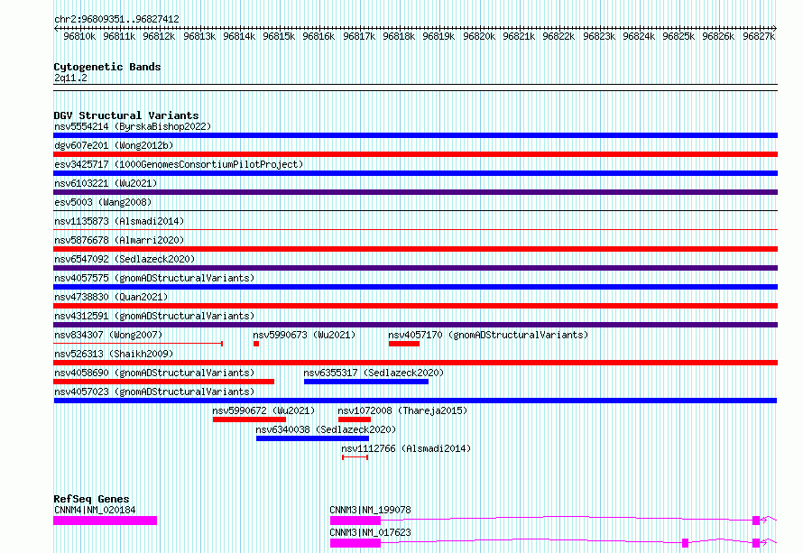Open the nsv1072008 (Thareja2015) label
Image resolution: width=803 pixels, height=553 pixels.
pos(402,410)
